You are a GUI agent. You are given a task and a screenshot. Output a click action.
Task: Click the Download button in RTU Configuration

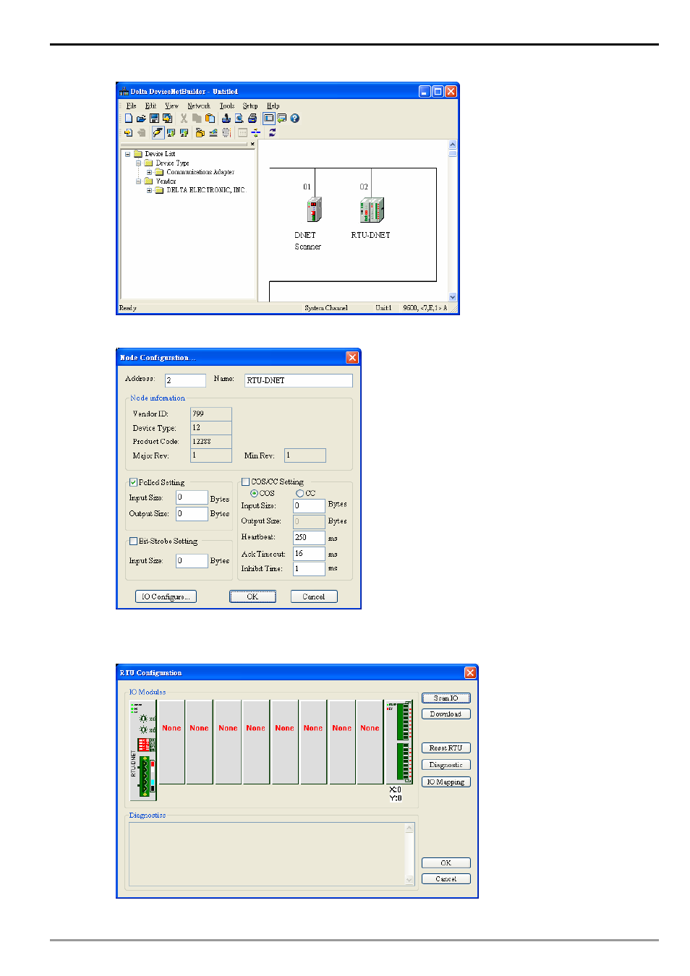[x=446, y=714]
